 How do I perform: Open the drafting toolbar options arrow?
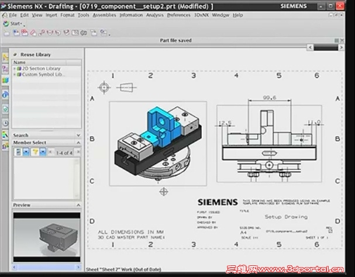click(x=110, y=34)
